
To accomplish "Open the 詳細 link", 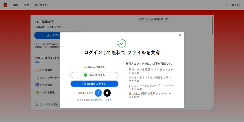I will [37, 62].
